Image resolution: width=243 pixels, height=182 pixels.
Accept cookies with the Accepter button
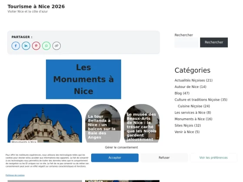(115, 158)
